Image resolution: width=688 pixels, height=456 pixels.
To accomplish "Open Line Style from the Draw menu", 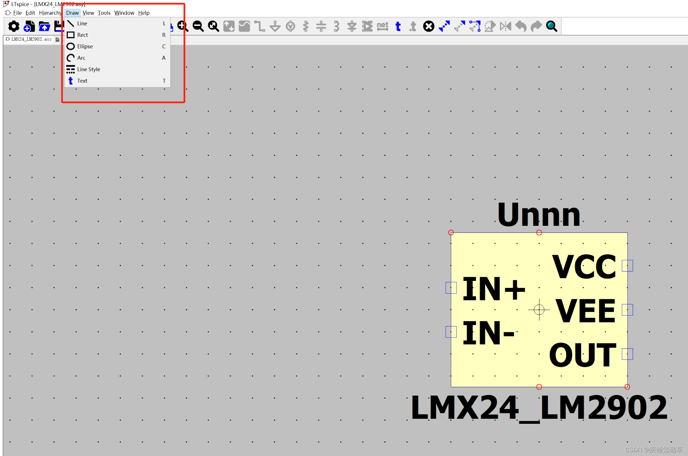I will (x=89, y=69).
